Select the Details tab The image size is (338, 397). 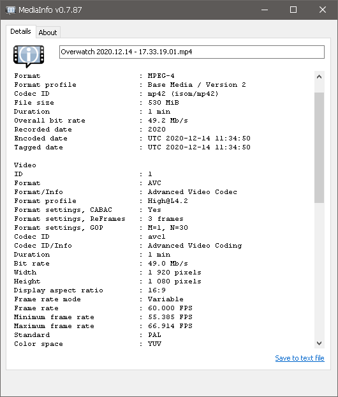click(x=21, y=31)
